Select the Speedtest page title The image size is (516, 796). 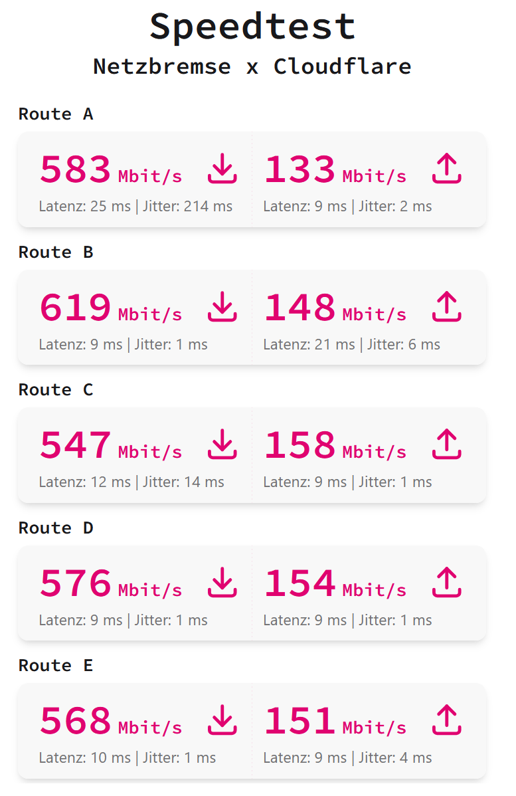(252, 27)
